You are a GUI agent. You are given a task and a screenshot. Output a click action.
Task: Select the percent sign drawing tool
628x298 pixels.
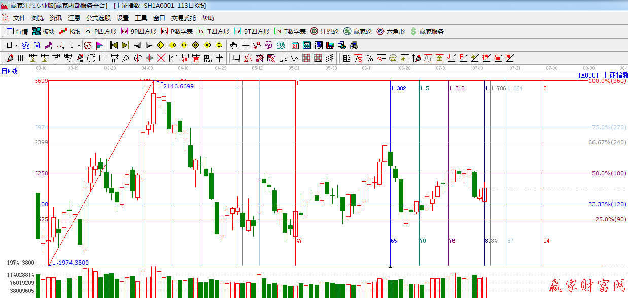[370, 58]
